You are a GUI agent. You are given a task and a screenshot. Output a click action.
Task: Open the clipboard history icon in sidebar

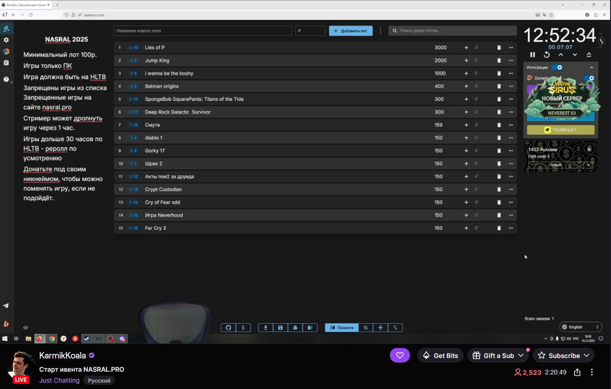point(6,63)
